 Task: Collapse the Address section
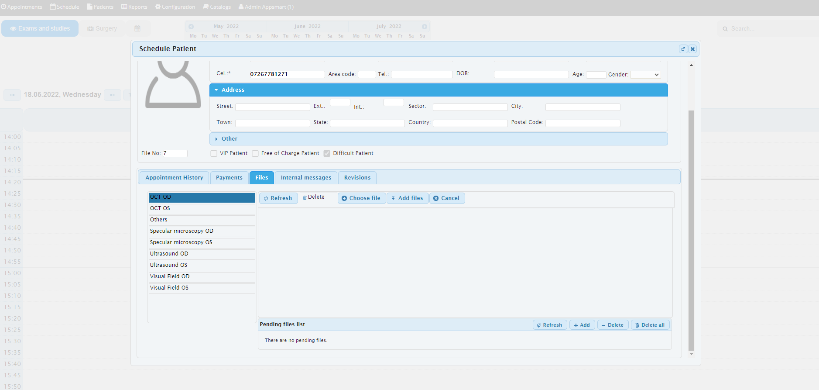pos(439,90)
